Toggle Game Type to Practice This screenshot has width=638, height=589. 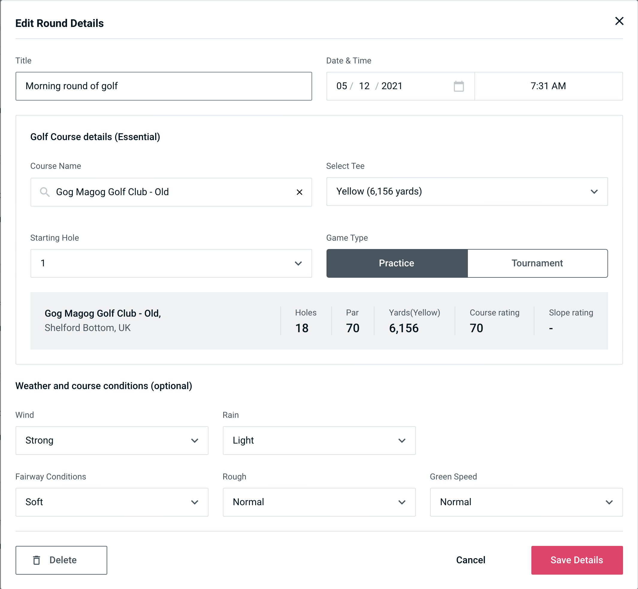tap(396, 263)
